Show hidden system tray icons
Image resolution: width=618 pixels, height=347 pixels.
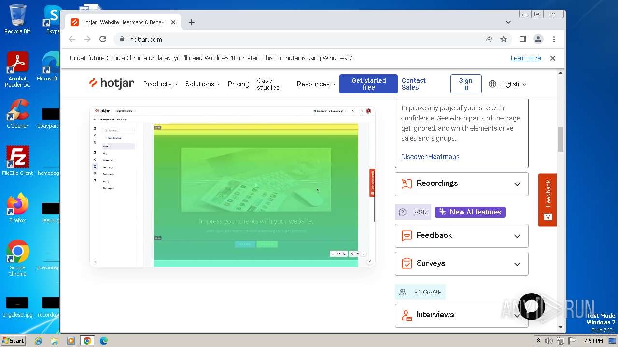pos(539,341)
